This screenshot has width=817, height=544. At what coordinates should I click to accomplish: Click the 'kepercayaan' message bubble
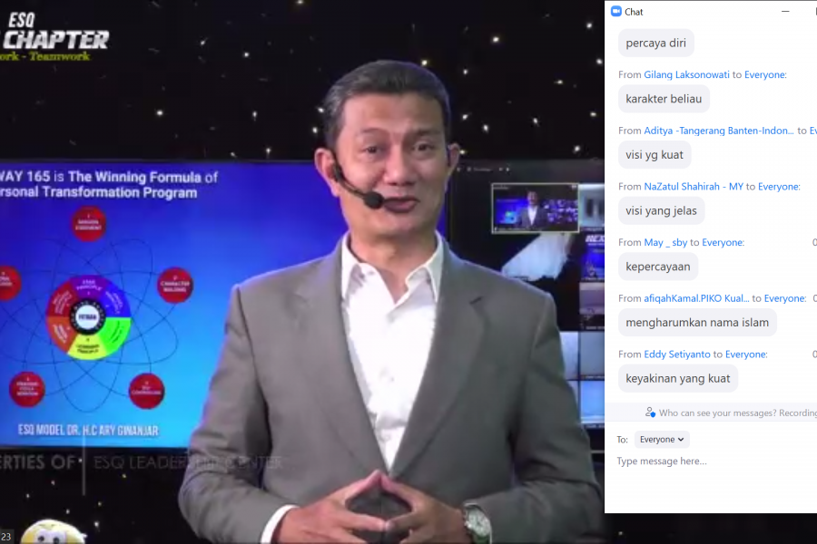click(658, 267)
